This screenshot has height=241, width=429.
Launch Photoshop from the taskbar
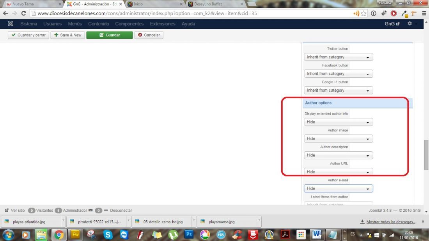(189, 235)
